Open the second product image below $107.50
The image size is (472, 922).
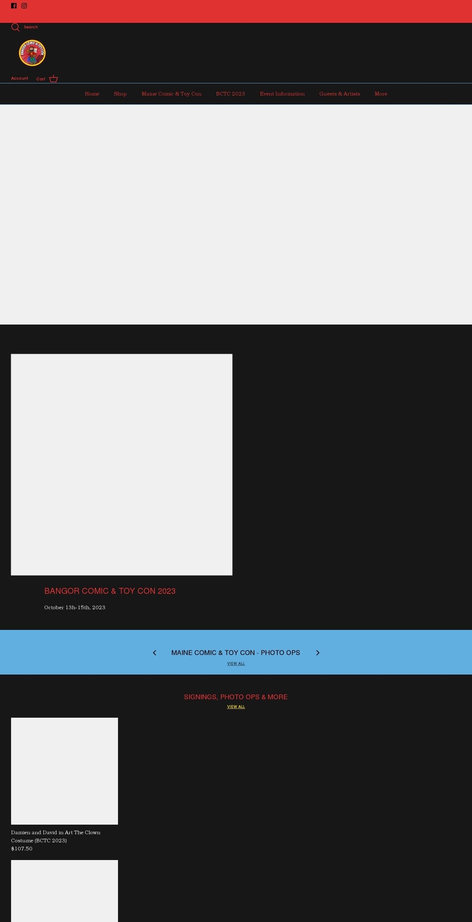click(64, 891)
